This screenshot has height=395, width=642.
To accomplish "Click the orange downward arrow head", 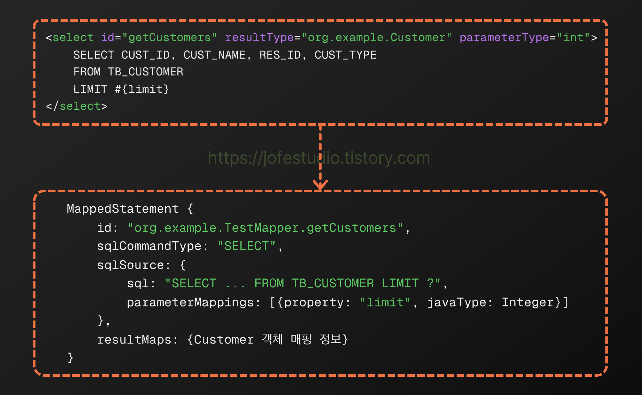I will (320, 185).
